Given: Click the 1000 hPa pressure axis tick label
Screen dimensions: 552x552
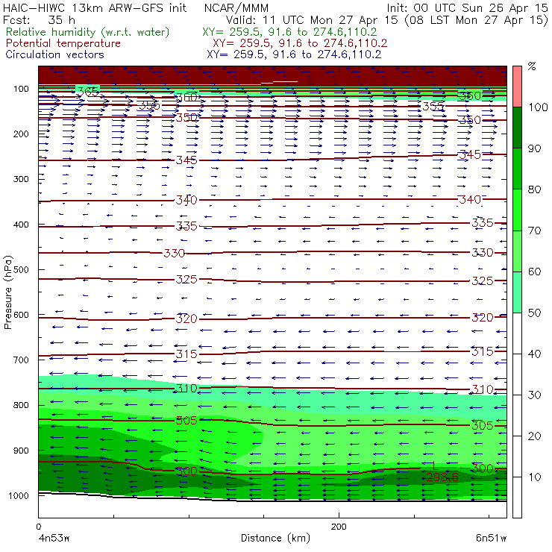Looking at the screenshot, I should (x=19, y=495).
